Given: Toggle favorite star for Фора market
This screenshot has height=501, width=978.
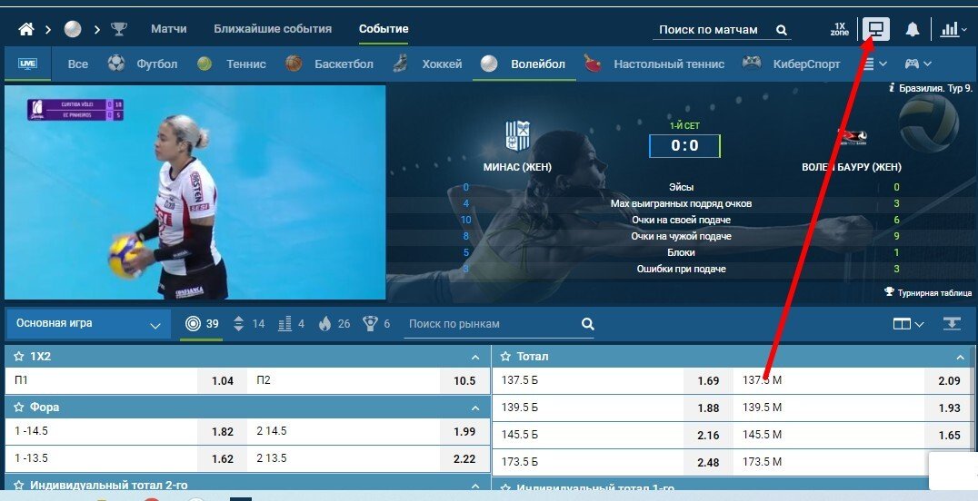Looking at the screenshot, I should click(x=22, y=408).
